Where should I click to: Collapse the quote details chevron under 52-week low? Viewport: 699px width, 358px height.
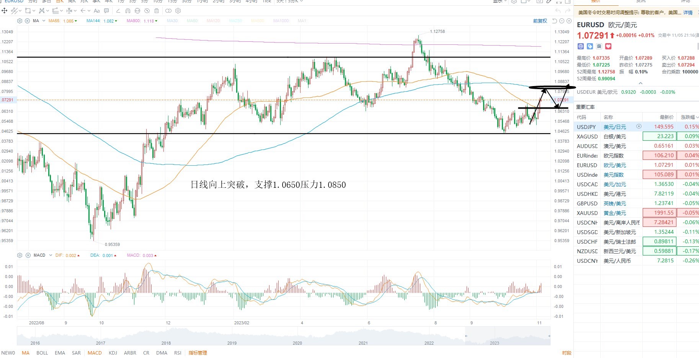pos(640,83)
